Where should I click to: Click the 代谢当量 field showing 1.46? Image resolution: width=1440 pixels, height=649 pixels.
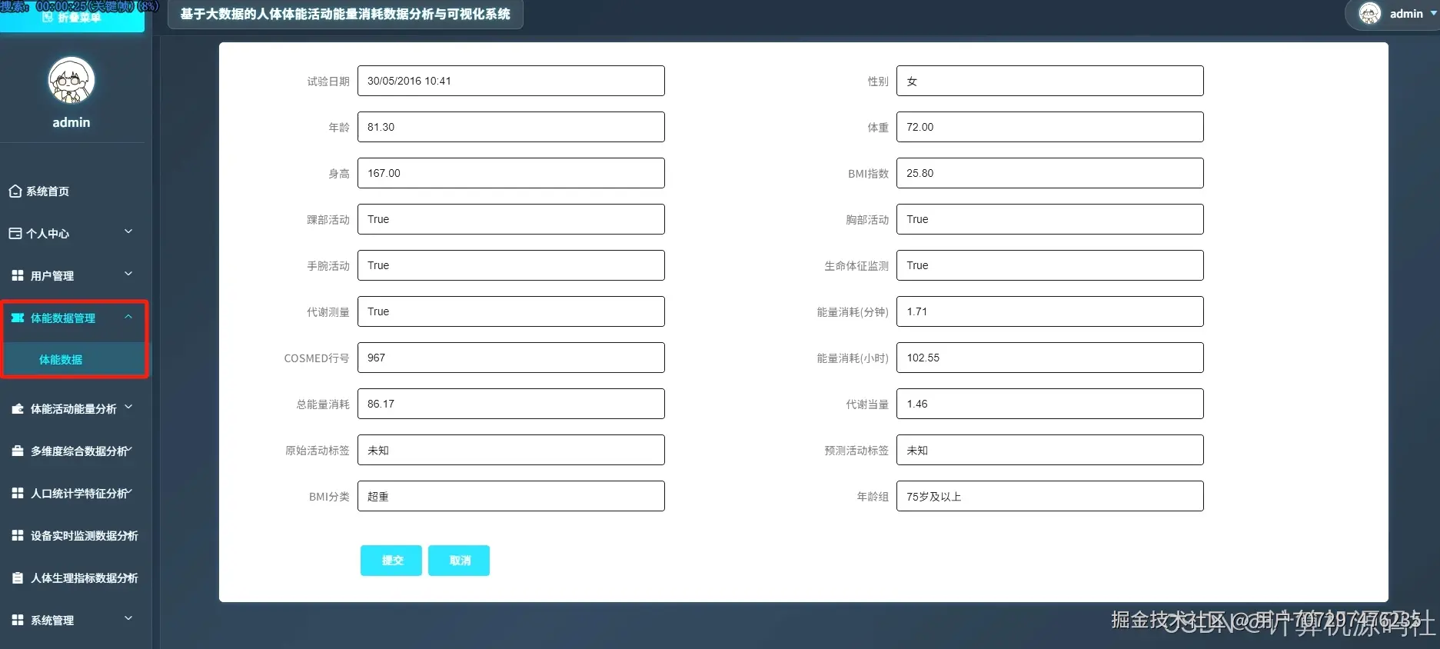(1050, 404)
